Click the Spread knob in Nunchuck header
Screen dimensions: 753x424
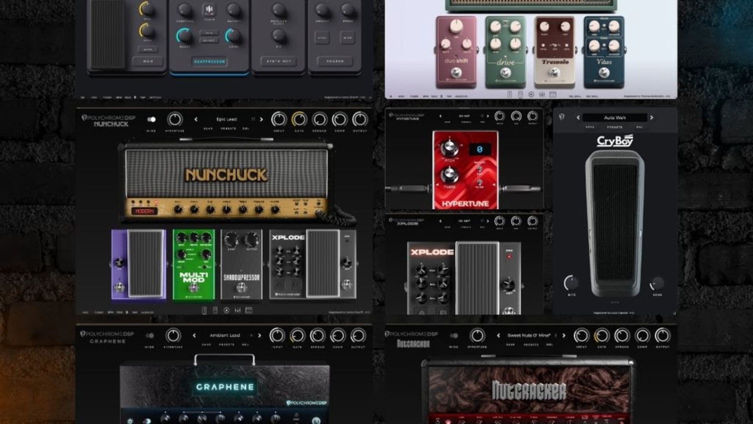point(320,119)
